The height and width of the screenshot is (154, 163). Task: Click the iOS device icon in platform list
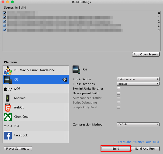(8, 79)
